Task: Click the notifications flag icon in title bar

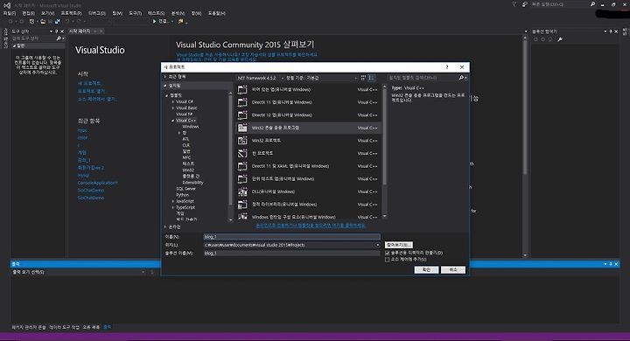Action: [514, 4]
